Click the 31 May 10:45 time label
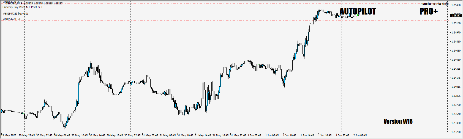This screenshot has height=139, width=463. pos(185,135)
